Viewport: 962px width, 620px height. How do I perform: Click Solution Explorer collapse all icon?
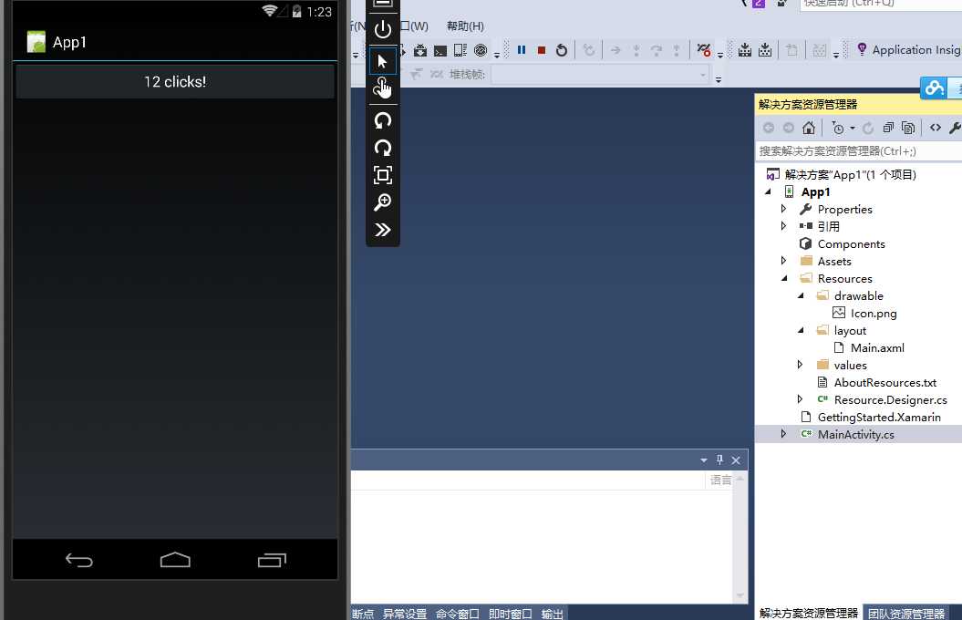click(888, 128)
